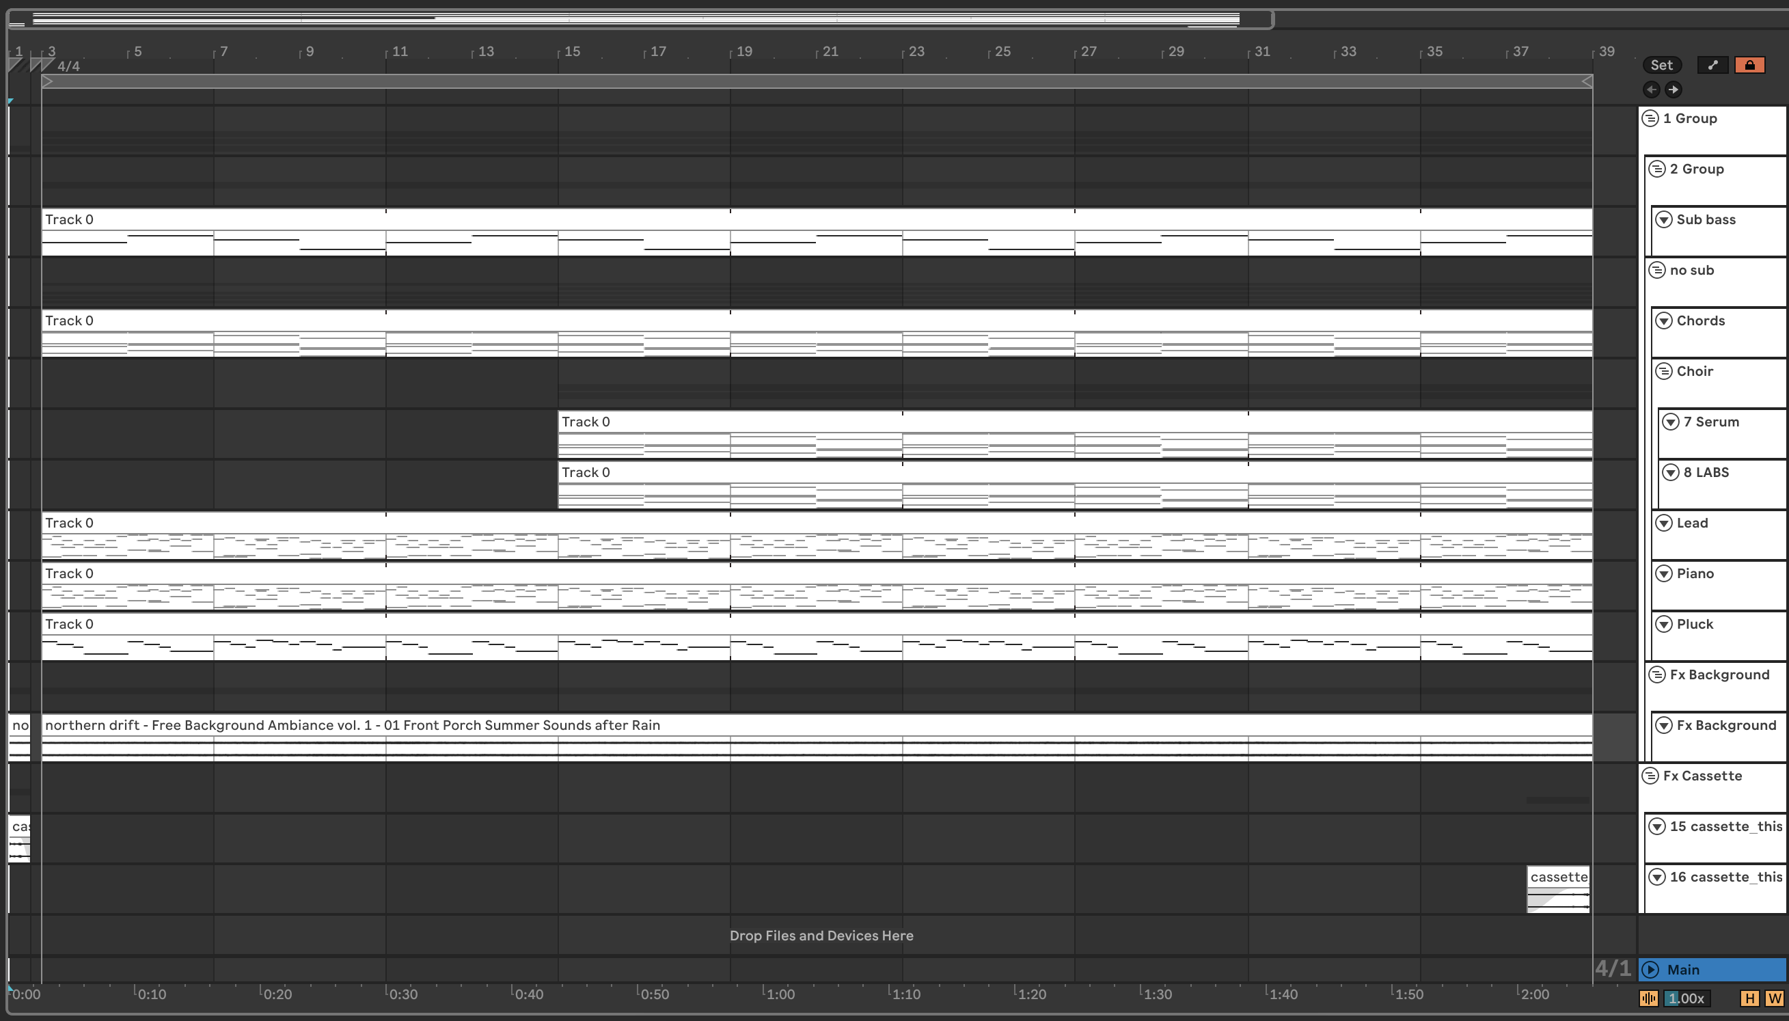Select the arrangement loop brace bar
Viewport: 1789px width, 1021px height.
[x=817, y=82]
